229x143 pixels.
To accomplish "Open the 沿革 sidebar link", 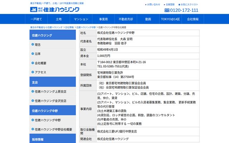I will [x=38, y=54].
